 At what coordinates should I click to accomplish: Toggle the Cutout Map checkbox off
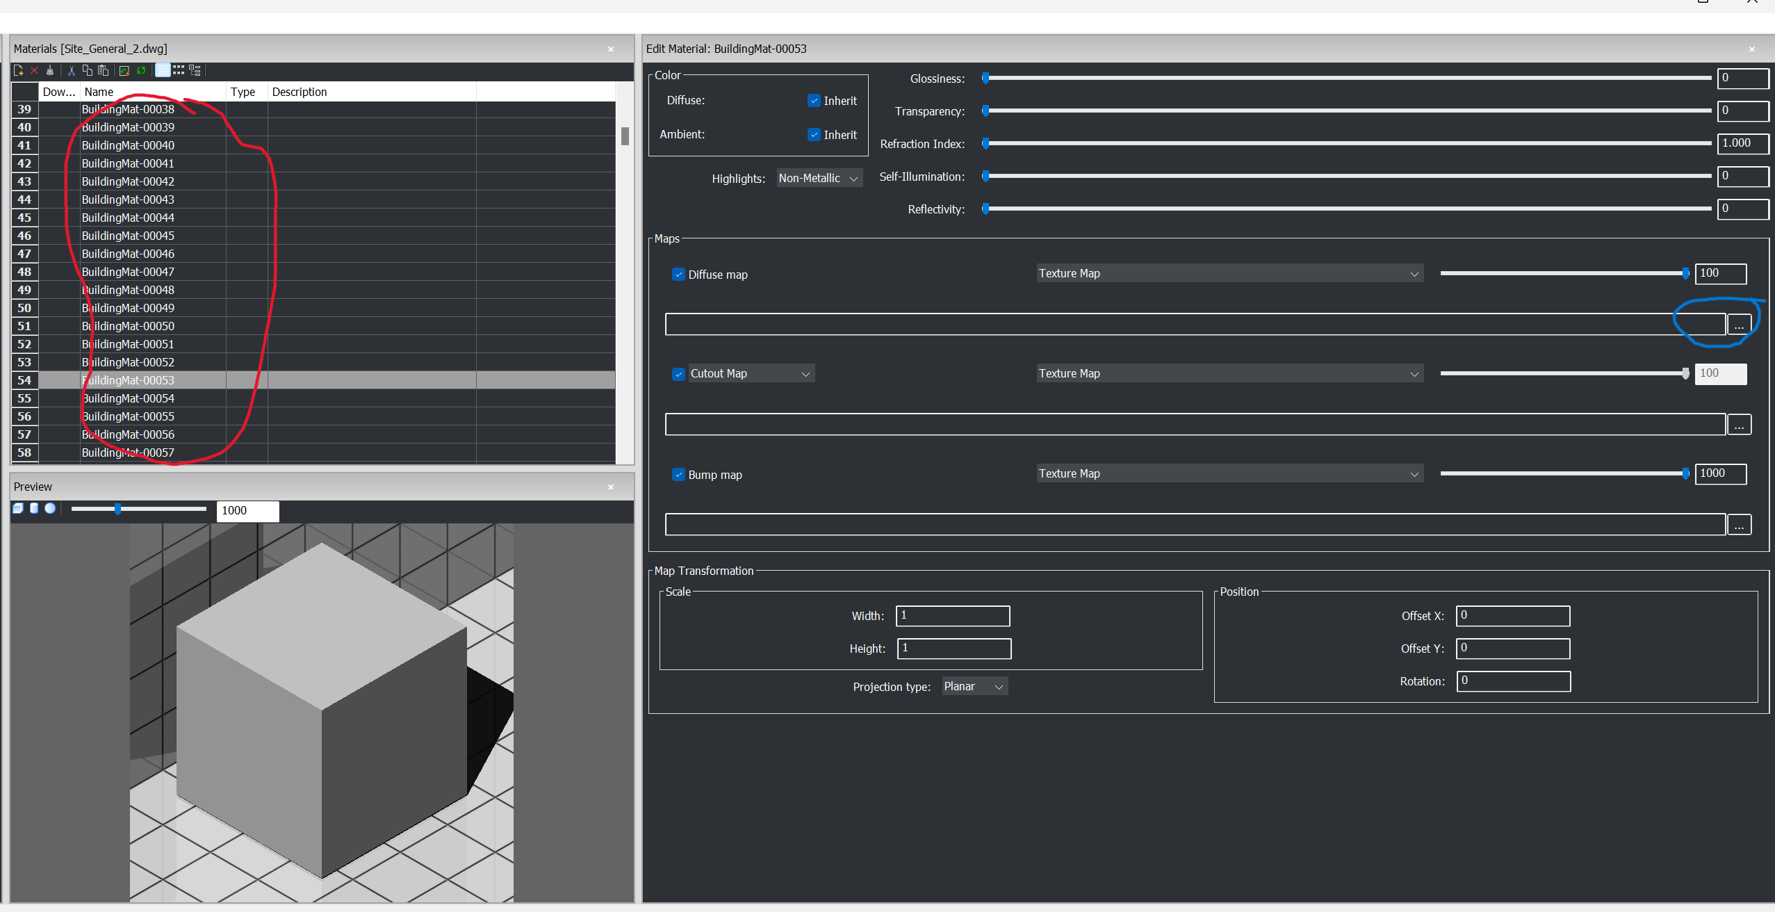click(x=676, y=373)
